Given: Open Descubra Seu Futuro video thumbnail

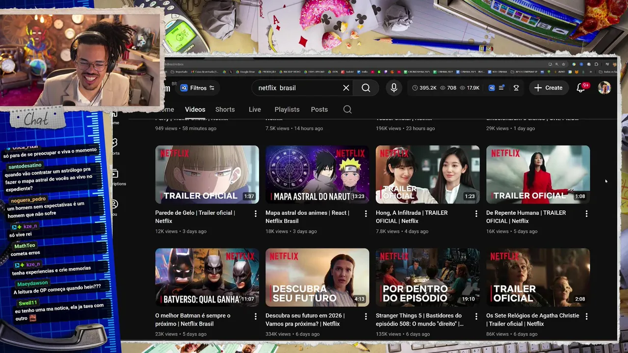Looking at the screenshot, I should (x=317, y=277).
